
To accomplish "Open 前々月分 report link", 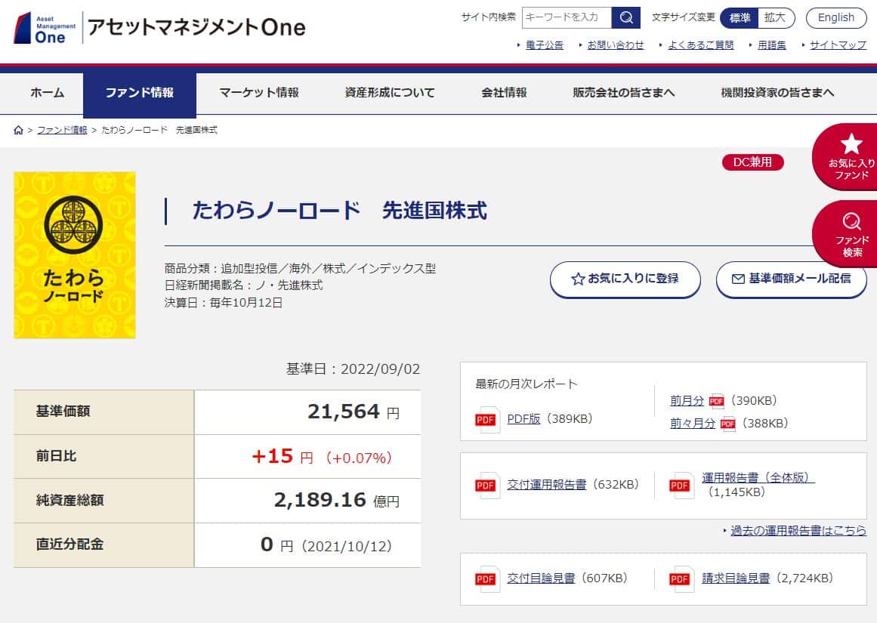I will click(x=693, y=424).
